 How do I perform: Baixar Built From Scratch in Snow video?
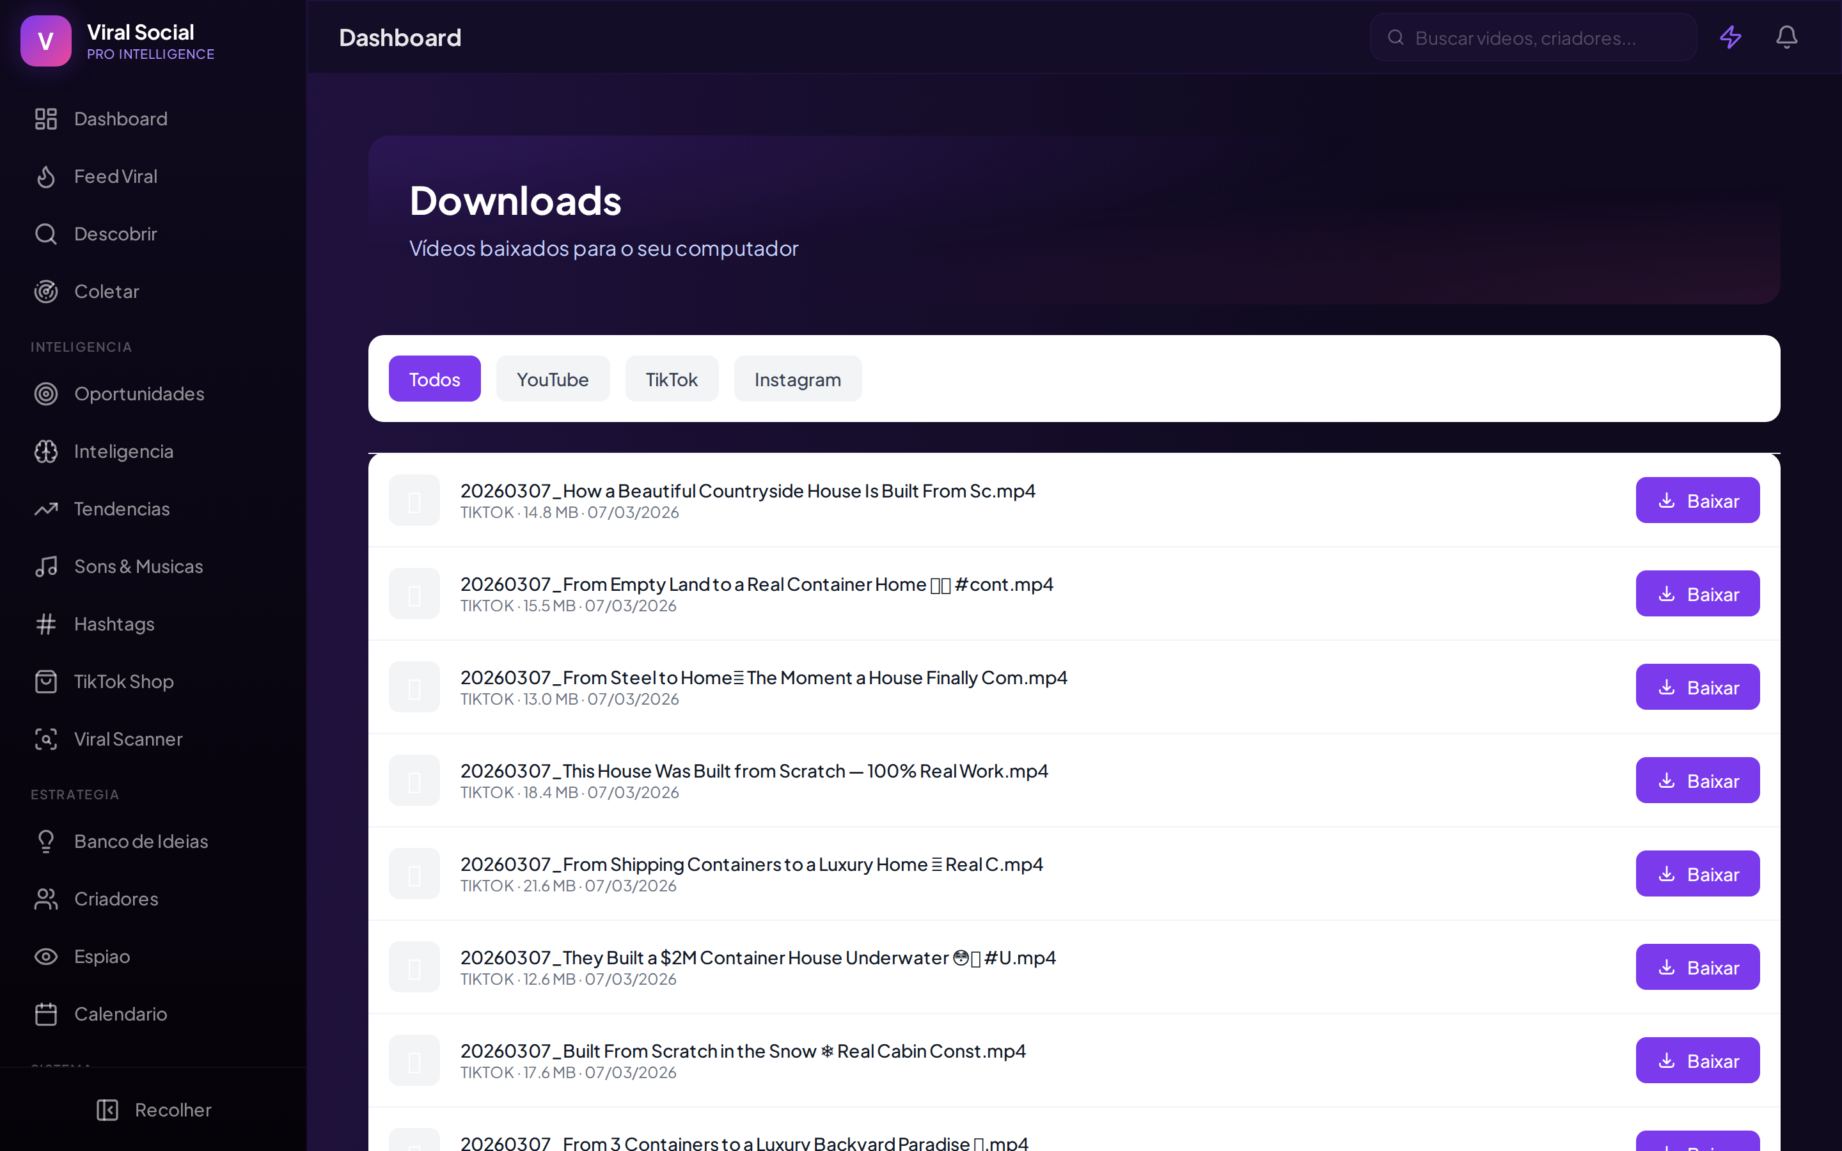(1697, 1060)
